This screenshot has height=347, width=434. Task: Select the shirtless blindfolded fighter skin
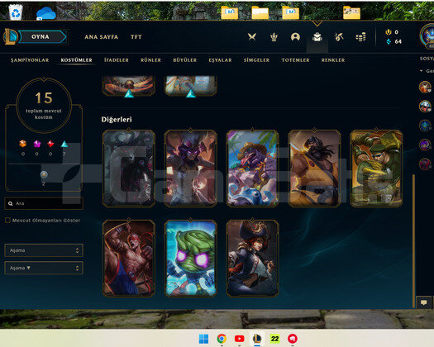tap(129, 258)
